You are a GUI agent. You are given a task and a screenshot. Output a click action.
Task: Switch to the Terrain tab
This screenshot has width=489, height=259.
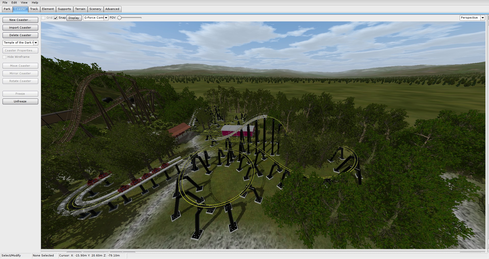[x=80, y=9]
